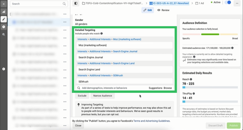Screen dimensions: 243x130
Task: Click the lightbulb icon beside Improving Targeting
Action: pos(79,105)
